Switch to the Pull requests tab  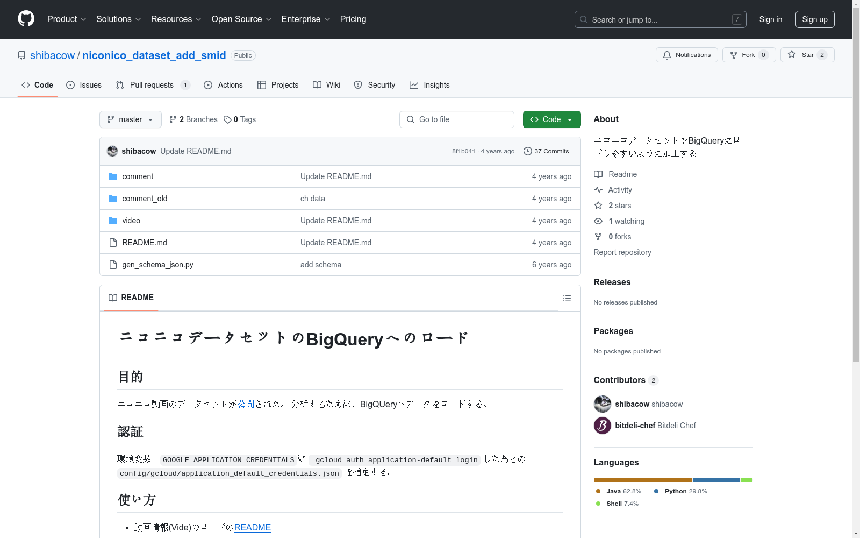coord(153,85)
